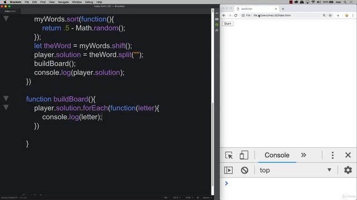Open the DevTools customize three-dot menu
The height and width of the screenshot is (200, 357).
(x=332, y=155)
